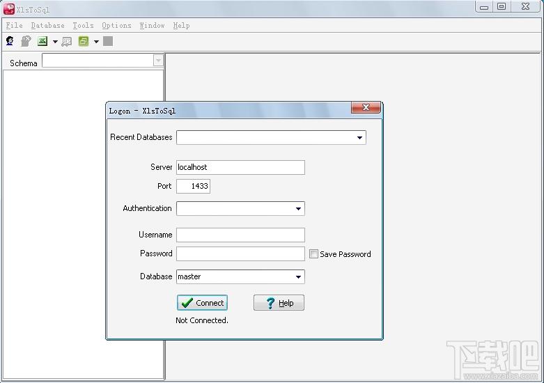Viewport: 544px width, 383px height.
Task: Click the logon user head icon
Action: click(x=10, y=41)
